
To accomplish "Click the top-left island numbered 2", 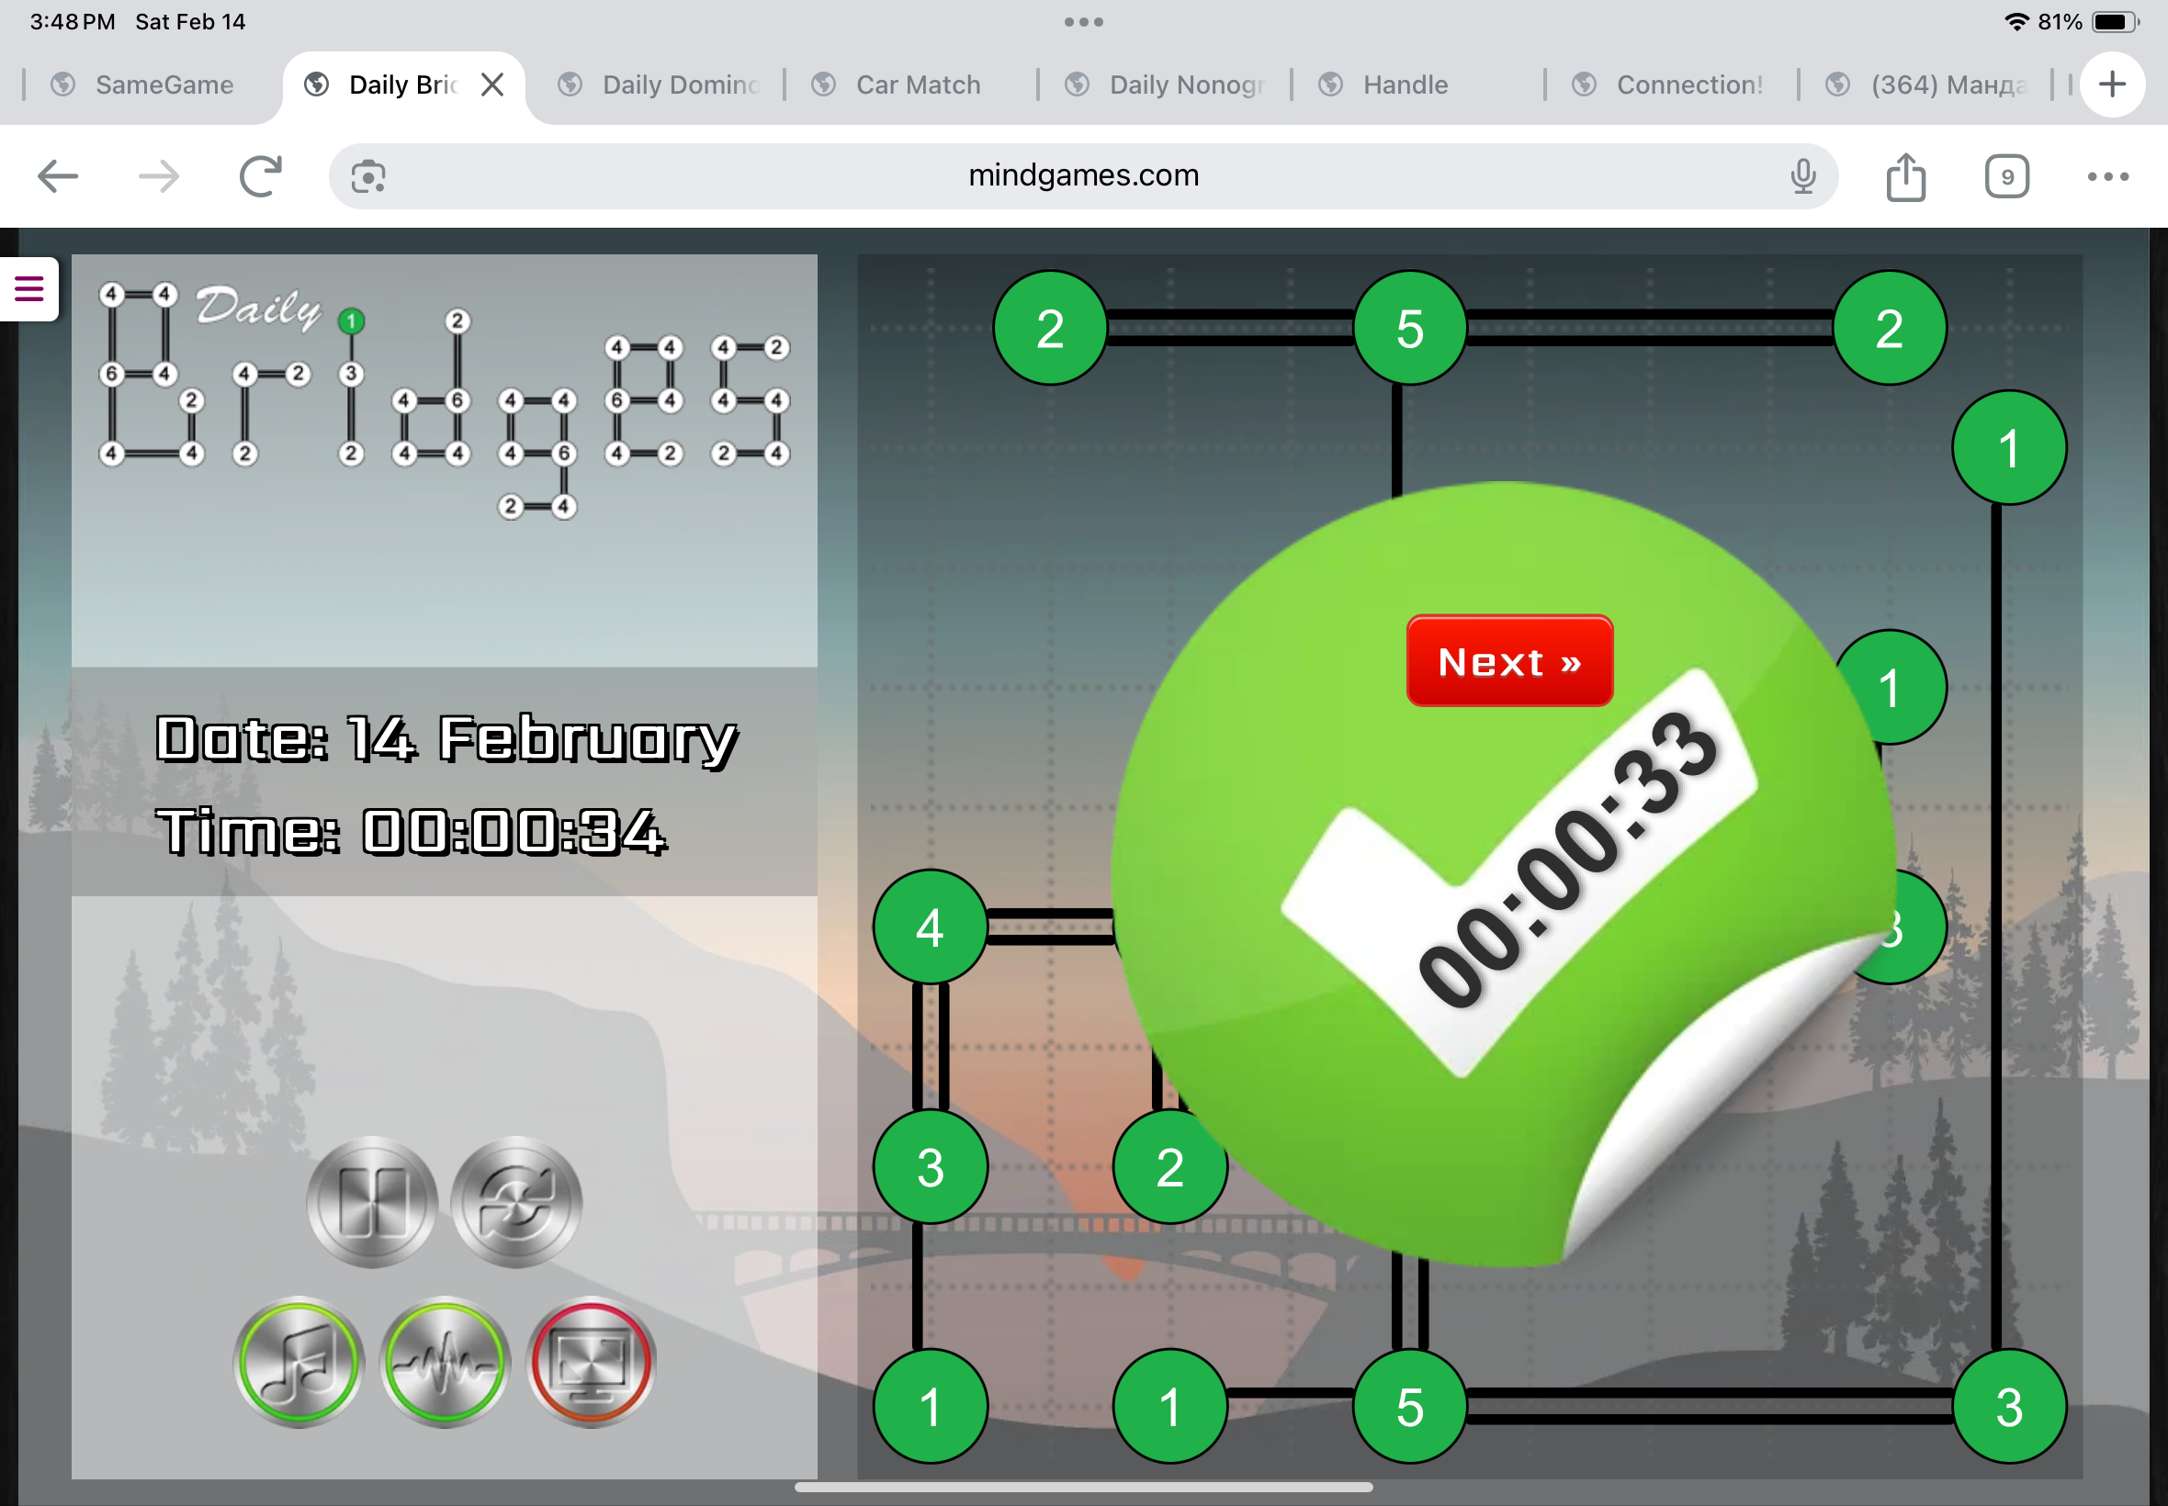I will point(1049,329).
